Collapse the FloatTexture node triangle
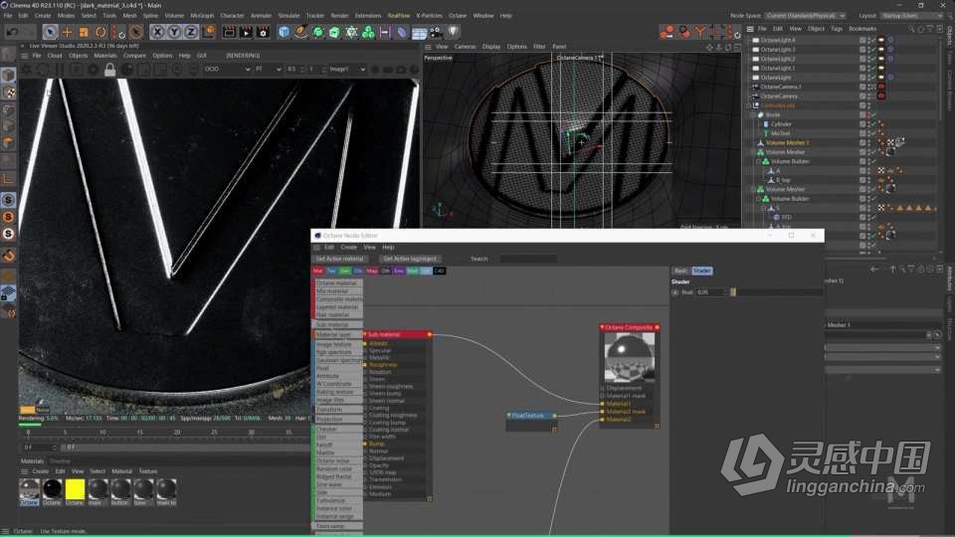 point(509,416)
